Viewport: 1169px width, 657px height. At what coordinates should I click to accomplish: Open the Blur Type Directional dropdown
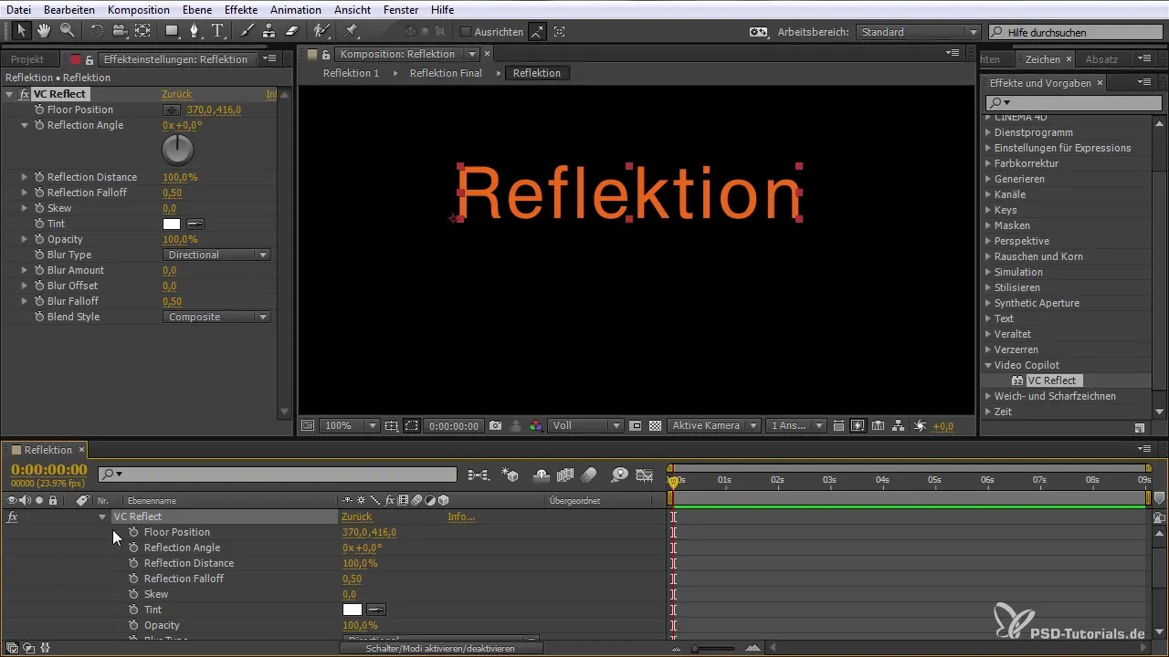(x=217, y=255)
